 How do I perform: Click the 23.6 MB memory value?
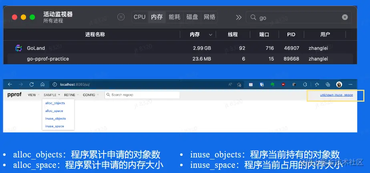pos(202,59)
